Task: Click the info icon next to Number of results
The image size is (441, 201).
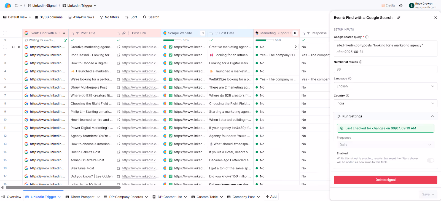Action: (361, 62)
